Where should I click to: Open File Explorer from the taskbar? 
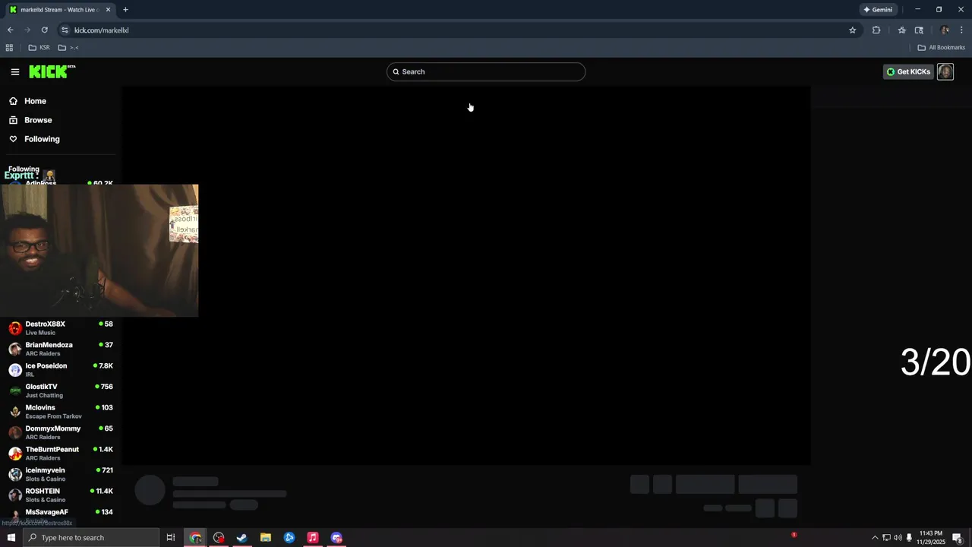pyautogui.click(x=266, y=538)
